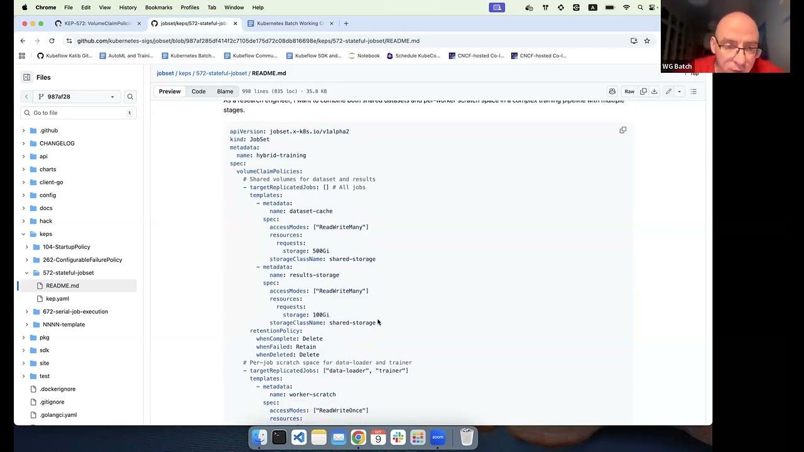804x452 pixels.
Task: Open Chrome apps grid in bookmarks bar
Action: [x=22, y=55]
